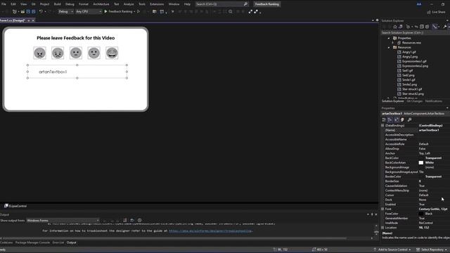450x253 pixels.
Task: Select Angry2.png in Solution Explorer
Action: point(409,56)
